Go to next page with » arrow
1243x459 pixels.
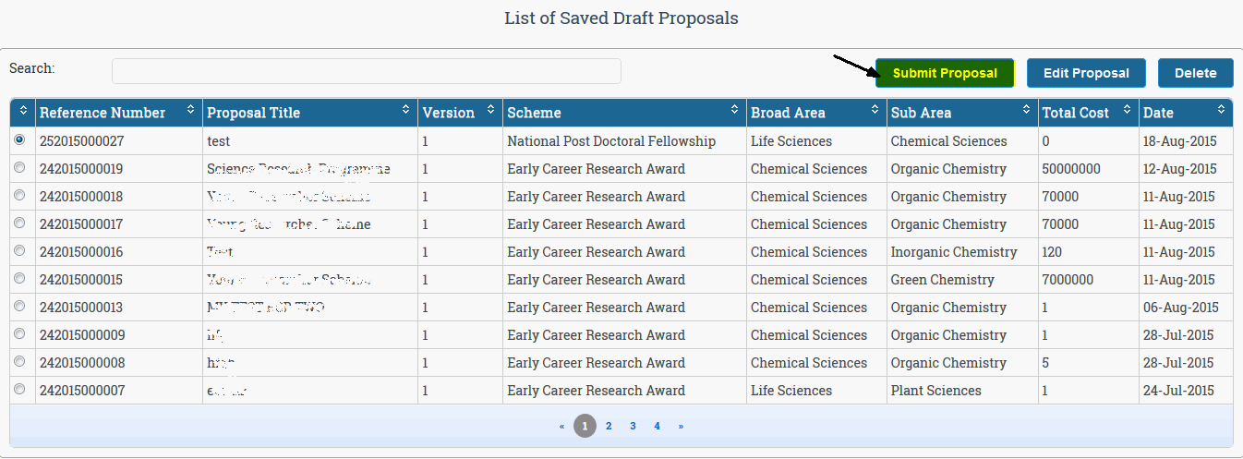tap(681, 426)
